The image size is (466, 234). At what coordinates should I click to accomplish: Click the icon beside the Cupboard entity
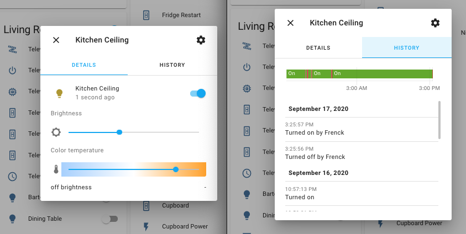pos(146,206)
